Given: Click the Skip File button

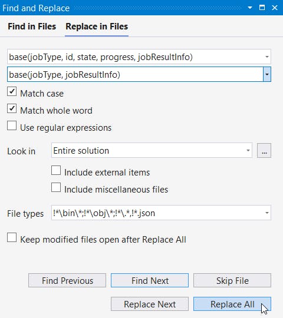Looking at the screenshot, I should click(232, 280).
